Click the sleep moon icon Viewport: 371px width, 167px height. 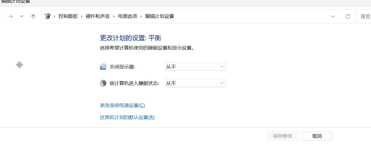(x=103, y=83)
